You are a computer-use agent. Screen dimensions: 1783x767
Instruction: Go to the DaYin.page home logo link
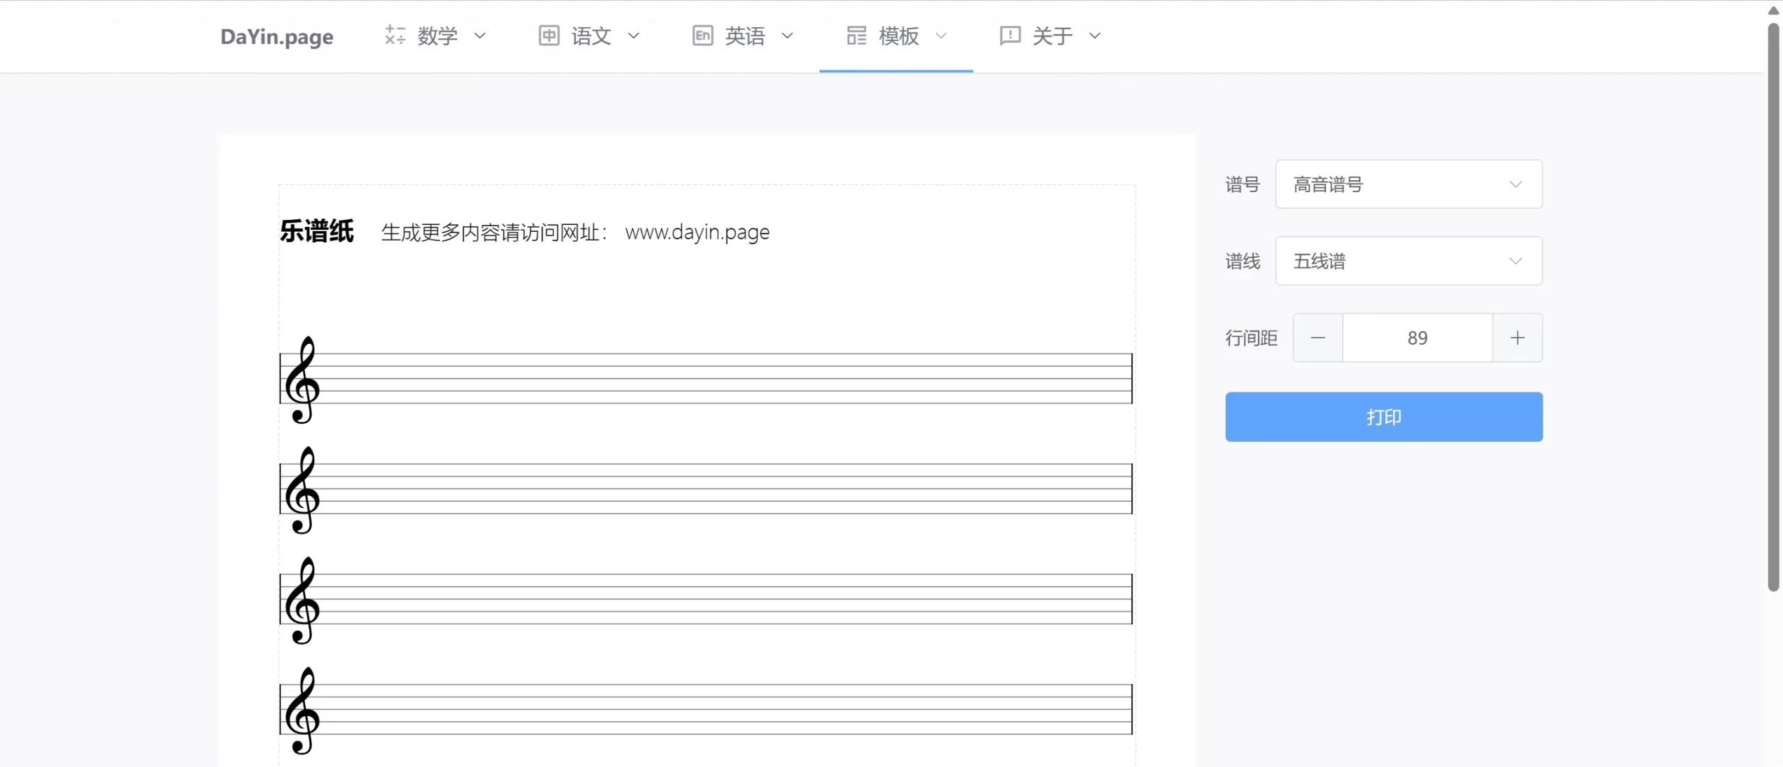point(277,36)
